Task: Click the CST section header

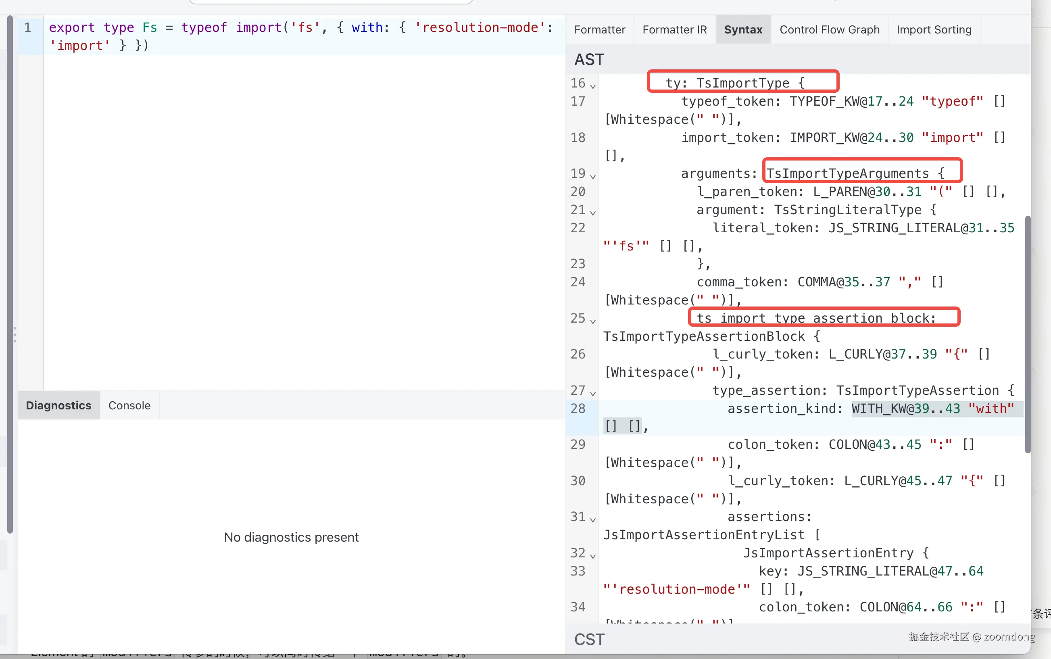Action: [589, 639]
